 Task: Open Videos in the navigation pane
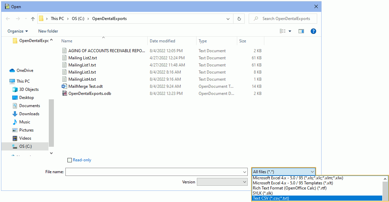[x=22, y=138]
